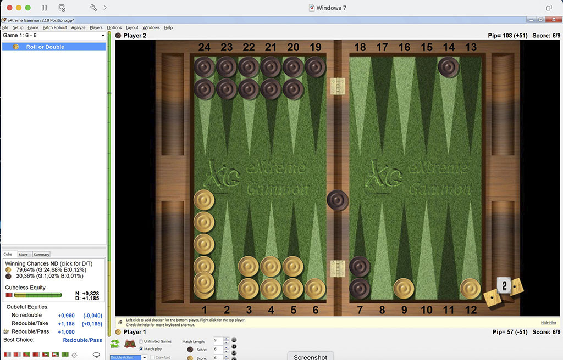Click the Screenshot button

310,356
